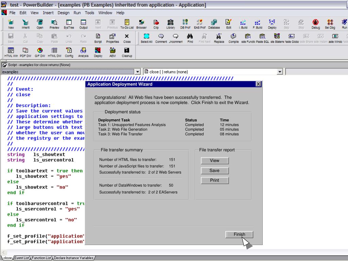Click the Close toolbar icon with X
The image size is (348, 261).
pos(127,38)
